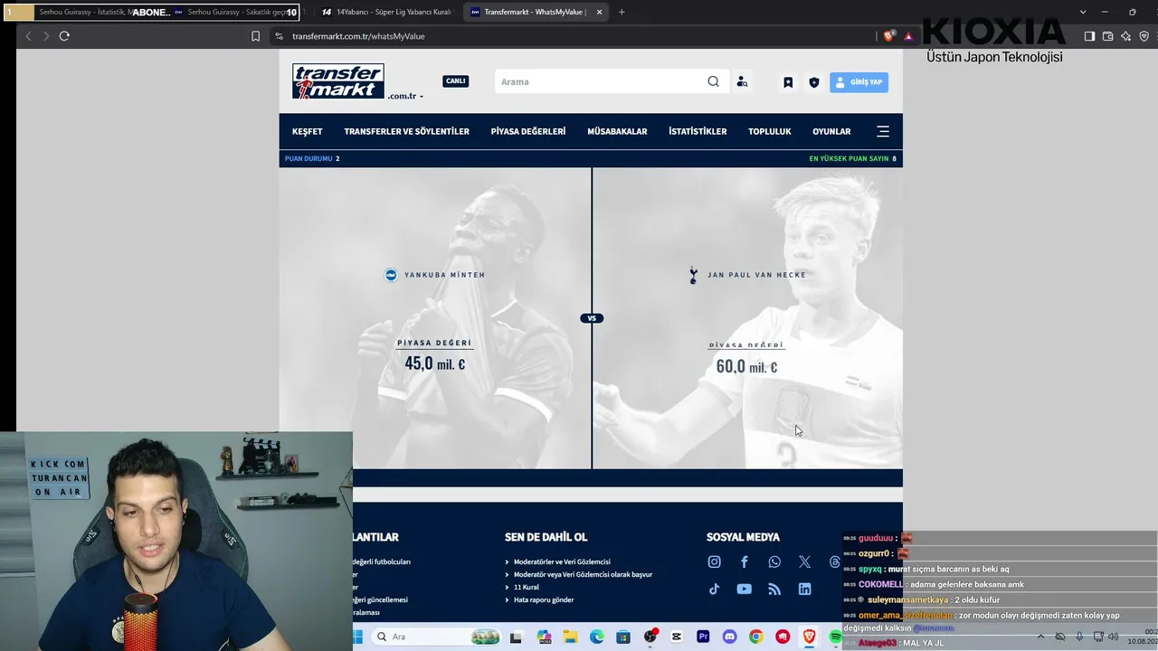This screenshot has height=651, width=1158.
Task: Show hidden system tray icons
Action: pyautogui.click(x=1041, y=637)
